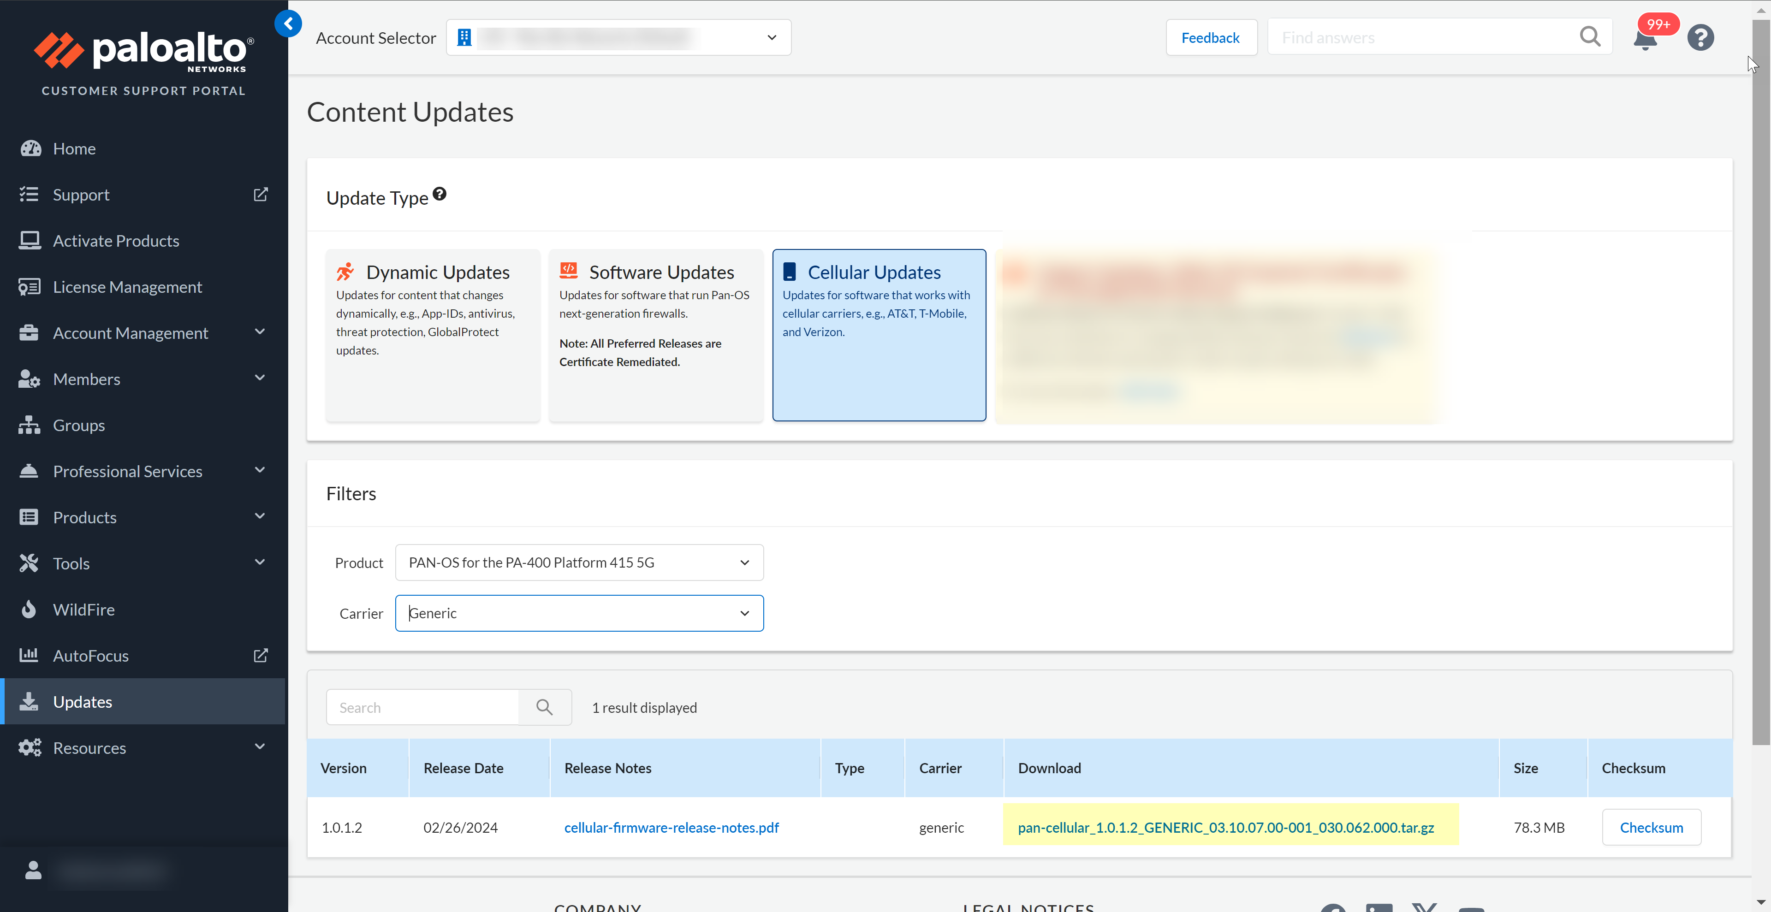
Task: Open the Carrier dropdown set to Generic
Action: 579,613
